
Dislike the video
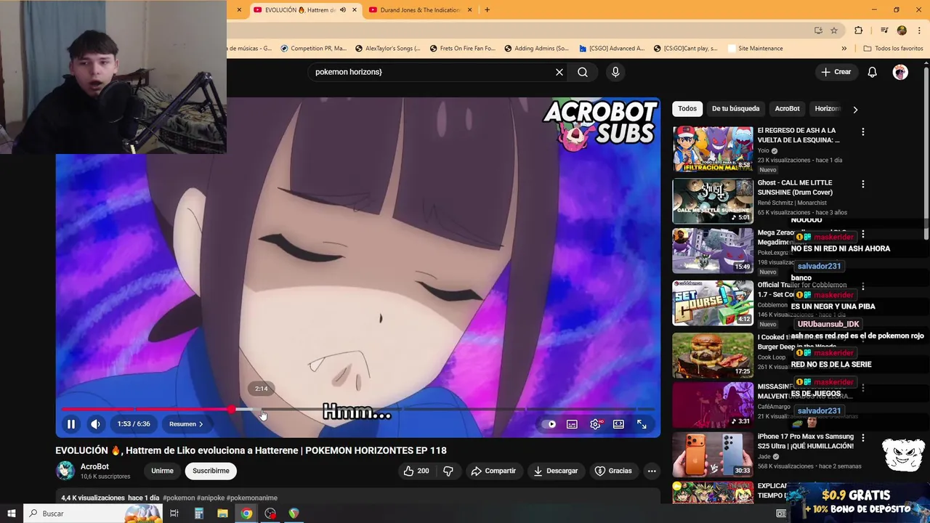[x=448, y=471]
